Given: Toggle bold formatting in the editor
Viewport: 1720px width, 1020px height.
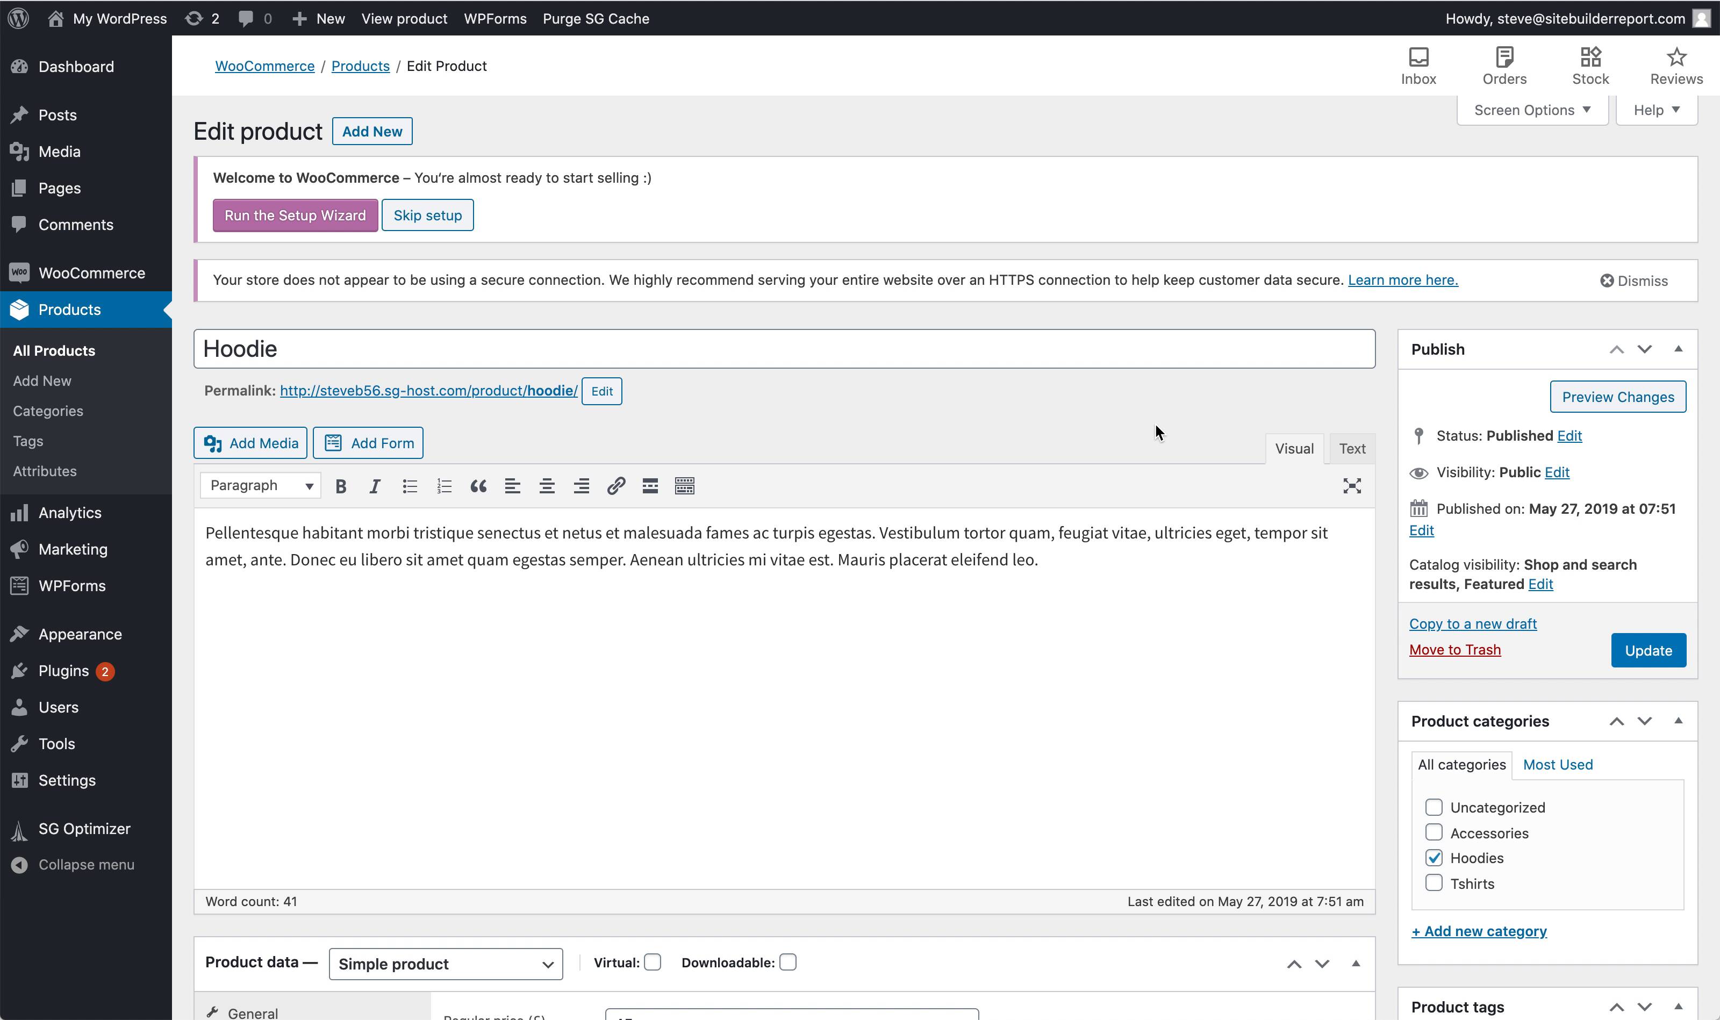Looking at the screenshot, I should (x=340, y=487).
